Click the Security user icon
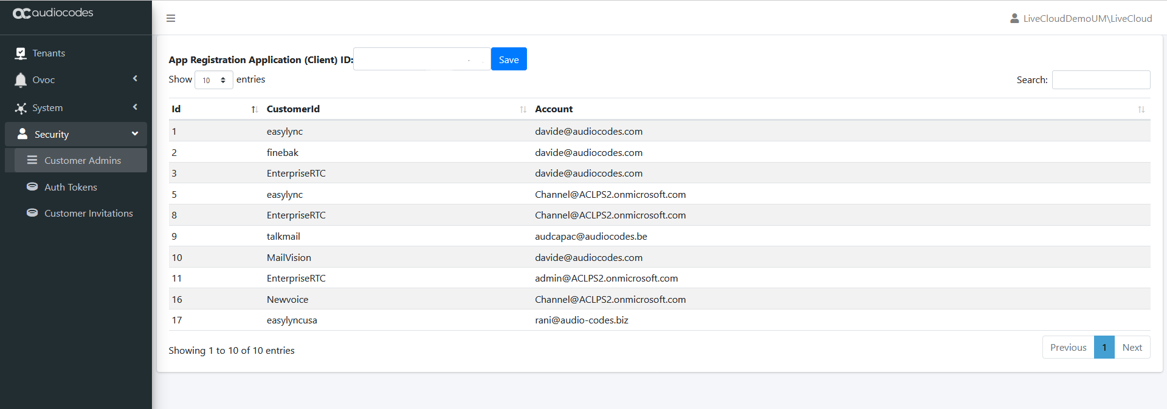This screenshot has height=409, width=1167. click(x=22, y=134)
